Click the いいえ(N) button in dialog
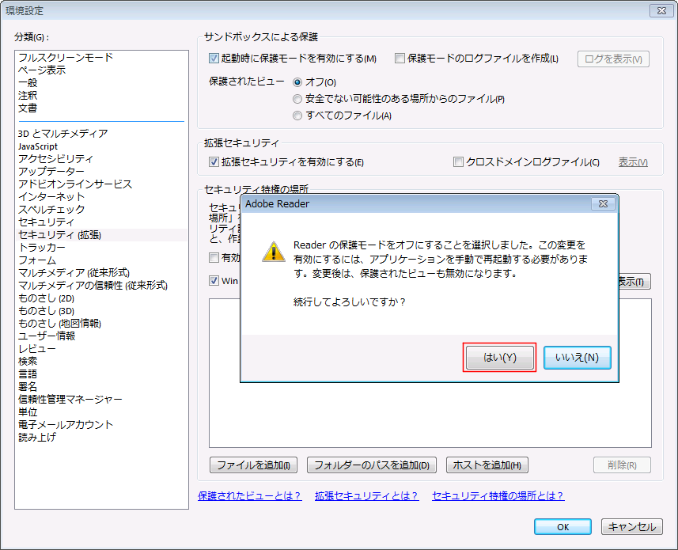The image size is (678, 550). [x=577, y=358]
